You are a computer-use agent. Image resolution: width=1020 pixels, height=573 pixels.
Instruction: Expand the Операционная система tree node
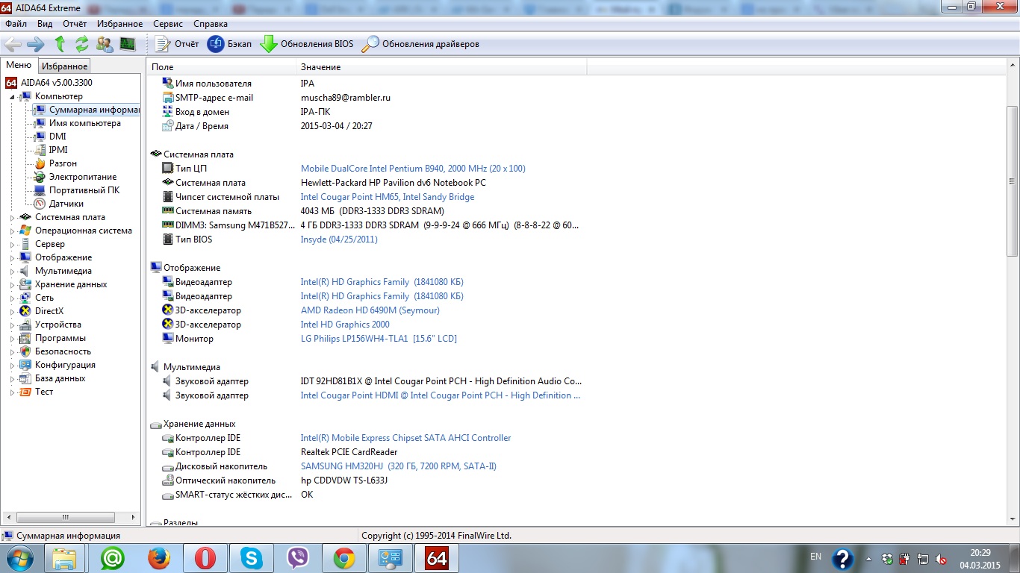12,231
